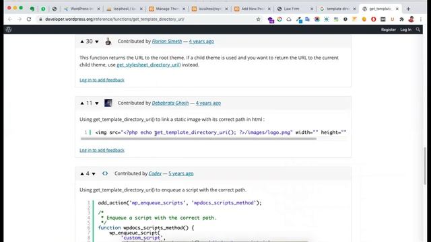
Task: Open Debabrata Ghosh's profile link
Action: point(170,103)
